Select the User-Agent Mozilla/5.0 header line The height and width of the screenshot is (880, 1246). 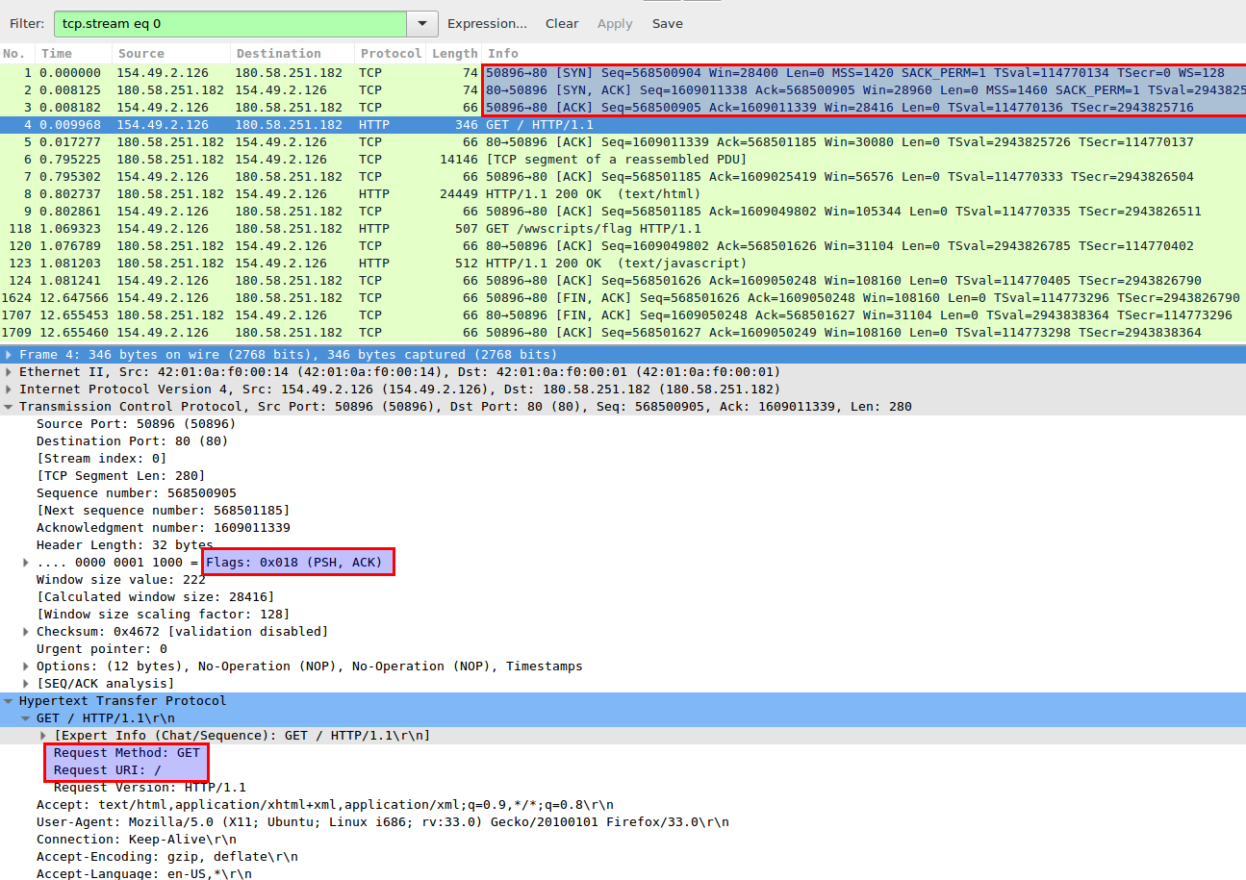click(x=382, y=822)
